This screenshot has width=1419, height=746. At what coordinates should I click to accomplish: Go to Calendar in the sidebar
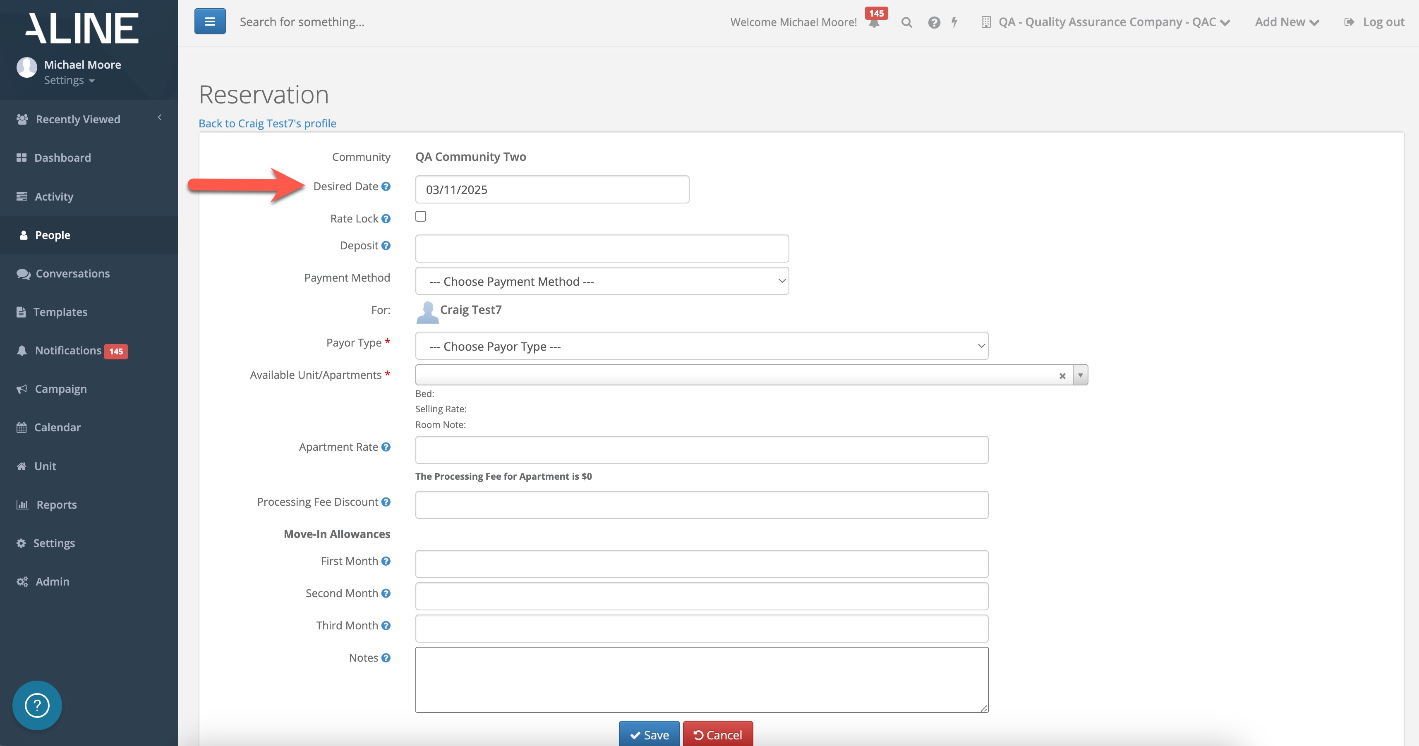click(57, 427)
